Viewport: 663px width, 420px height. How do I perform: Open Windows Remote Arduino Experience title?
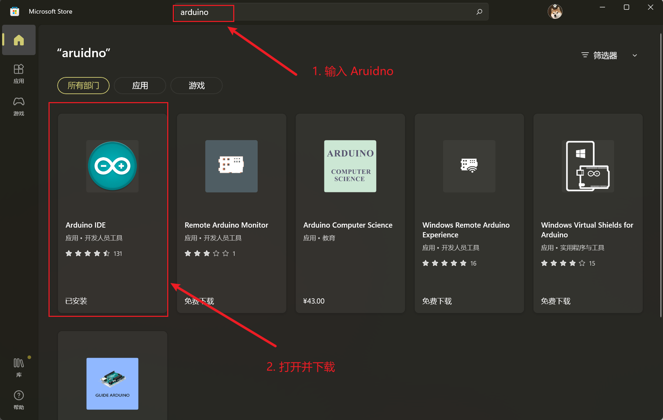pos(466,230)
